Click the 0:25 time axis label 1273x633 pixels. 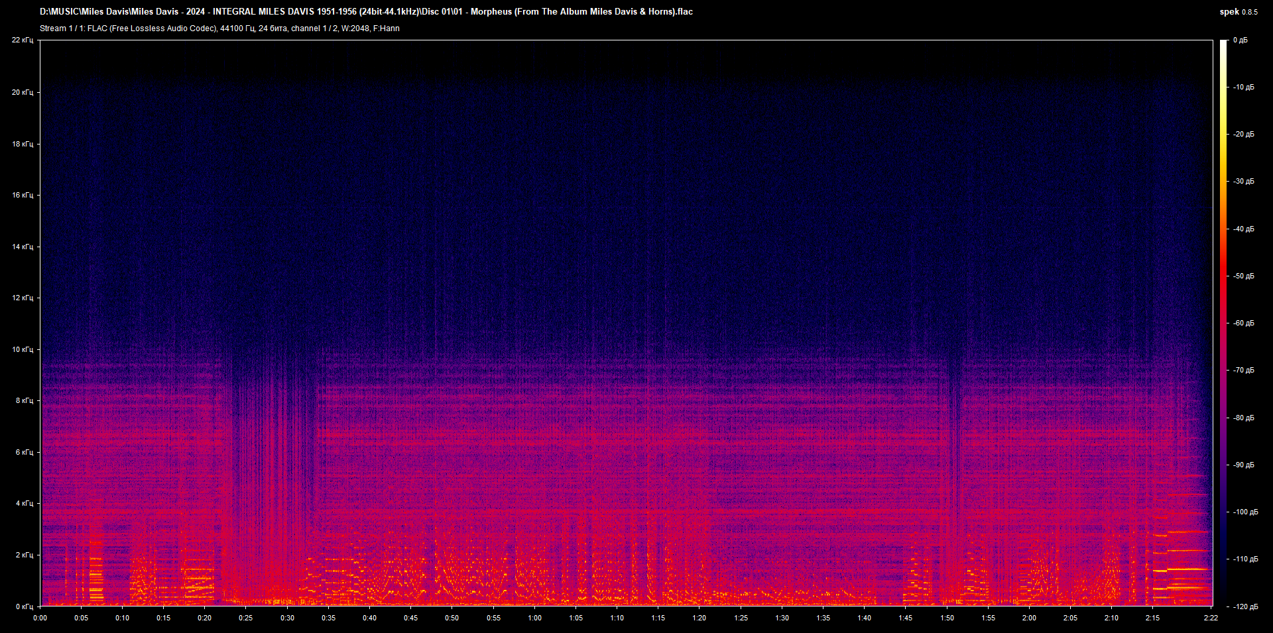(x=246, y=618)
